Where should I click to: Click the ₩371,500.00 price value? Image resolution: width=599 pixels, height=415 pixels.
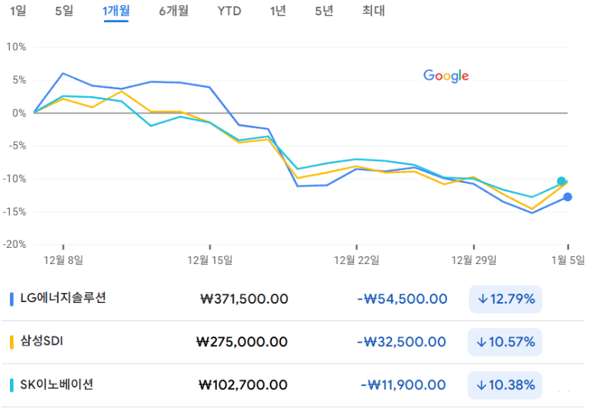click(x=244, y=299)
